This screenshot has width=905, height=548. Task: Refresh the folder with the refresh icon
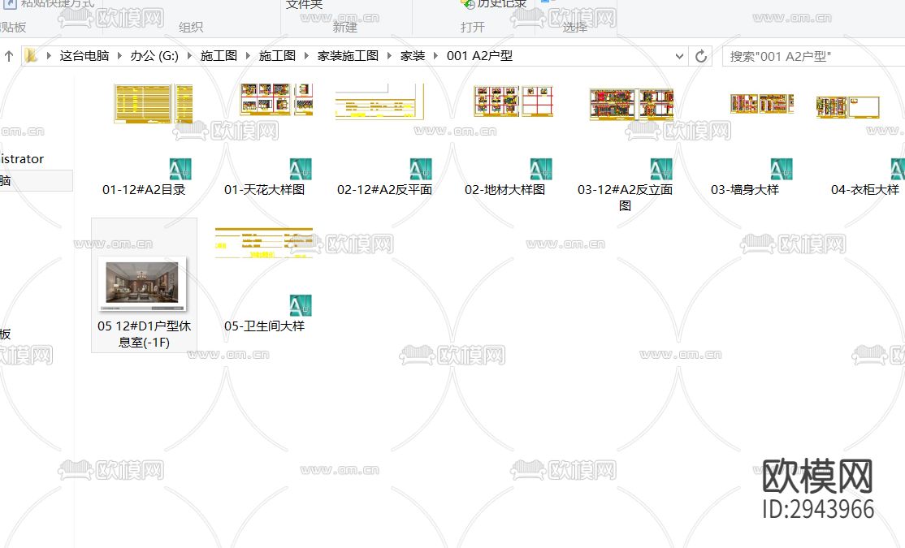pos(700,55)
